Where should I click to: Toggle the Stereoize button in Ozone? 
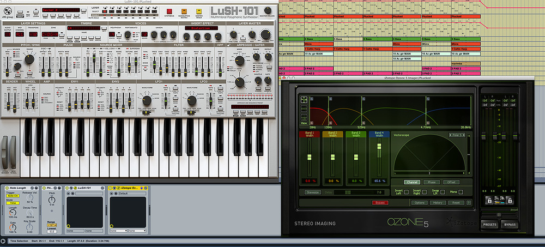tap(313, 192)
